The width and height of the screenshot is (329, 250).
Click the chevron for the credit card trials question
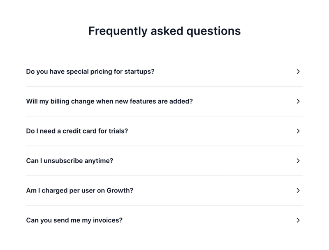pos(298,131)
